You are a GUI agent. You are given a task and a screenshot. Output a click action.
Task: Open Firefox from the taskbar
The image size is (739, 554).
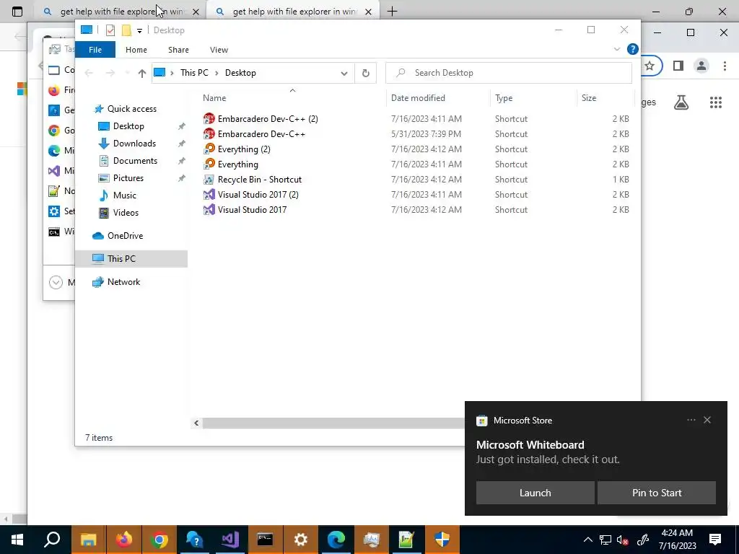[124, 540]
